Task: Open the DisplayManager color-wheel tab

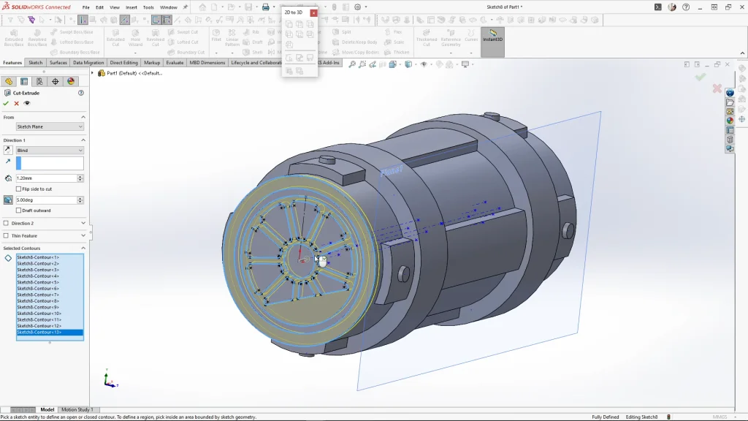Action: 71,81
